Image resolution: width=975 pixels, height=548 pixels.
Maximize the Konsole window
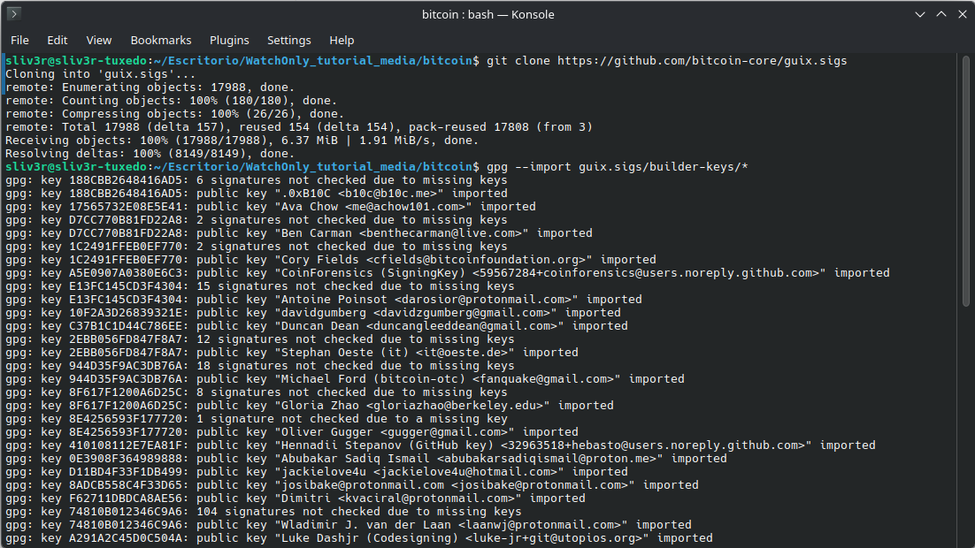point(941,14)
